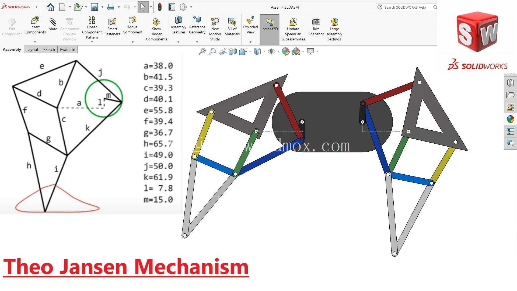Screen dimensions: 517x291
Task: Open a file using the Open icon
Action: pyautogui.click(x=78, y=7)
